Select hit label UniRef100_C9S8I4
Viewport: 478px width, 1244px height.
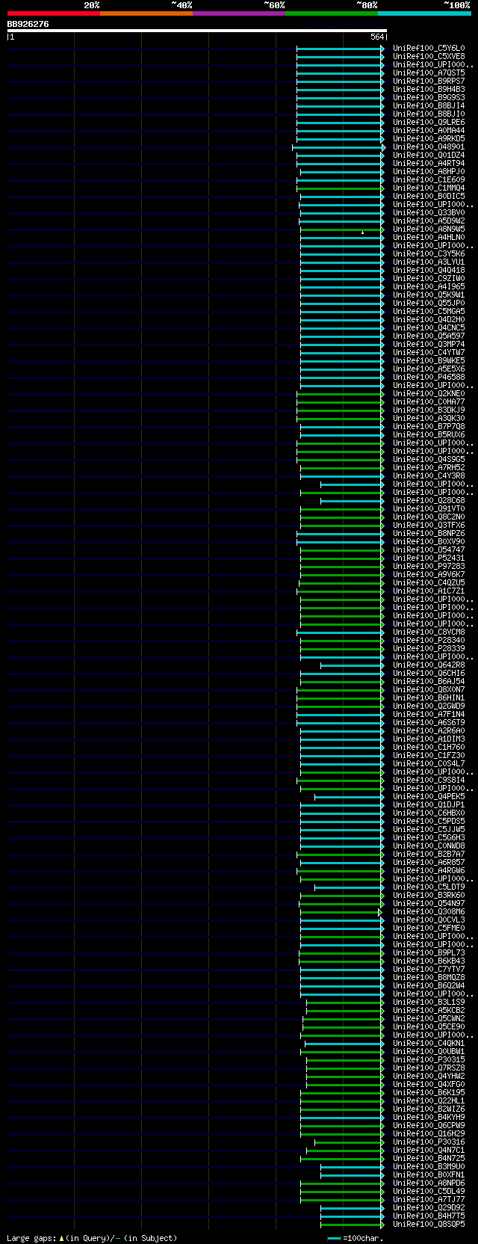tap(429, 780)
